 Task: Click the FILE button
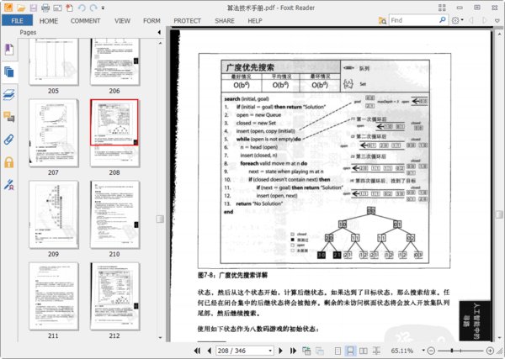(17, 21)
